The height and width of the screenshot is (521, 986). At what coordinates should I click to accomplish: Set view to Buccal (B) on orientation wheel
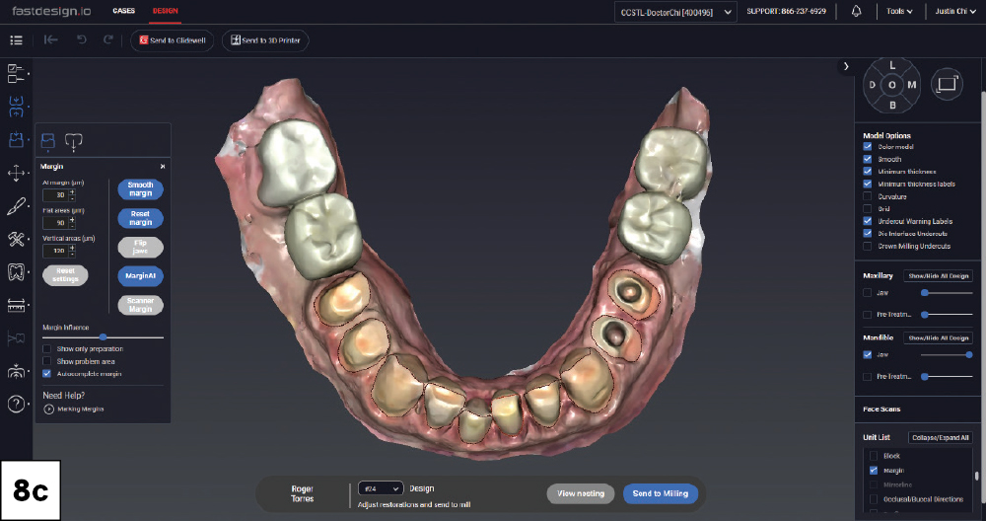pos(892,105)
